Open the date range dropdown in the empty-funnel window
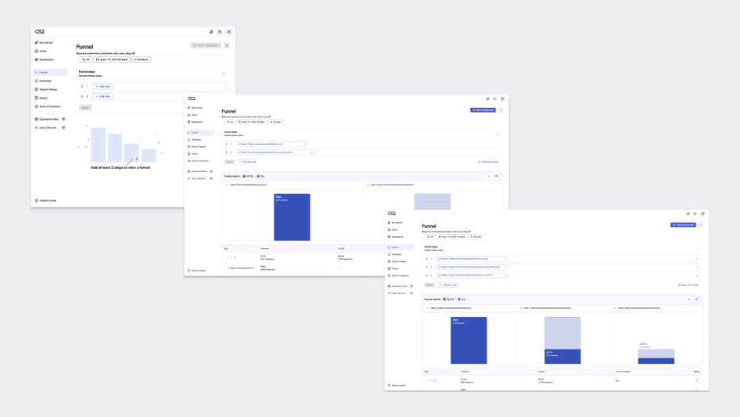Screen dimensions: 740x417 coord(113,59)
